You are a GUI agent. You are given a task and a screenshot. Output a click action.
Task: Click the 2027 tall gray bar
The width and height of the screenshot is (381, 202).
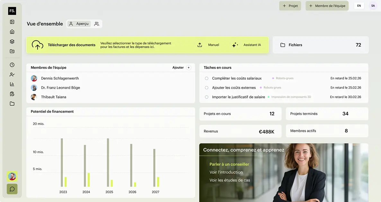coord(154,168)
